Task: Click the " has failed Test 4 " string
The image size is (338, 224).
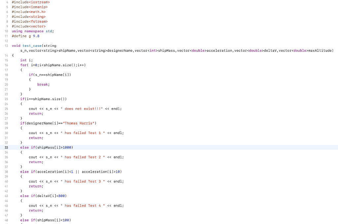Action: click(x=83, y=206)
